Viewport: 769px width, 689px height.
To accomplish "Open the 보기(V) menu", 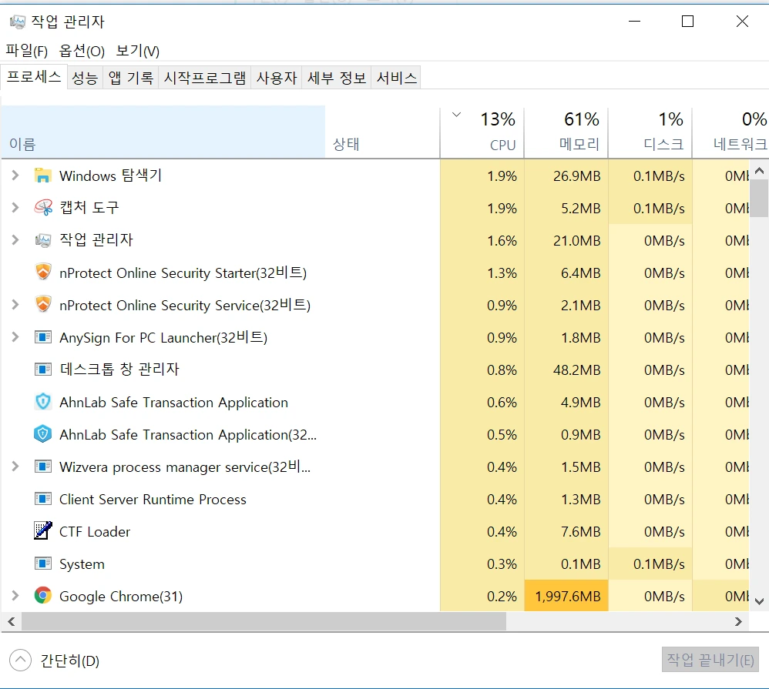I will tap(137, 51).
